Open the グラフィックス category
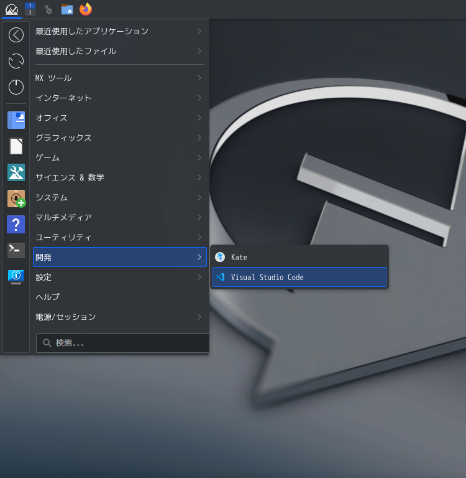 [120, 138]
